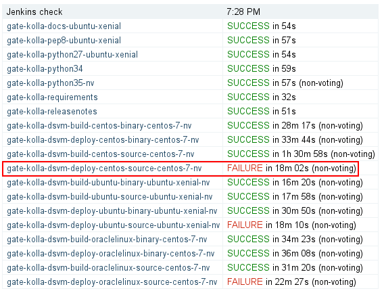Open gate-kolla-pep8-ubuntu-xenial job link
This screenshot has height=293, width=384.
(x=64, y=40)
